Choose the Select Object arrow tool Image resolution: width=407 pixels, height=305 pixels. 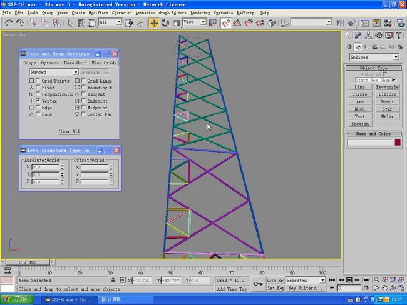[70, 23]
